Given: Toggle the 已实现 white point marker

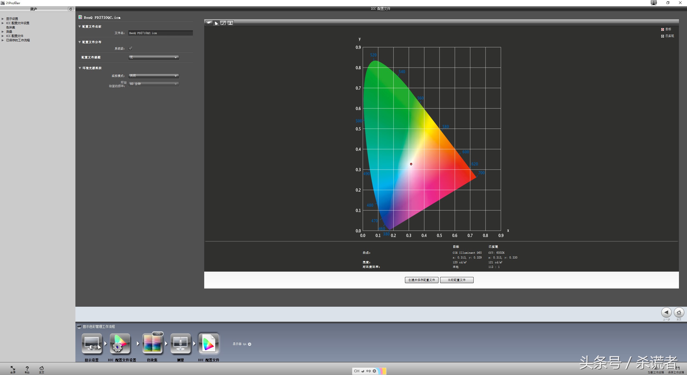Looking at the screenshot, I should point(663,36).
